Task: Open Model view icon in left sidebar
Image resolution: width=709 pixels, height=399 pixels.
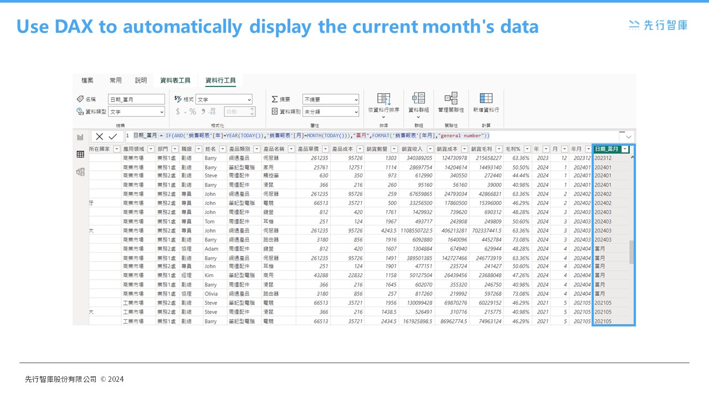Action: tap(80, 172)
